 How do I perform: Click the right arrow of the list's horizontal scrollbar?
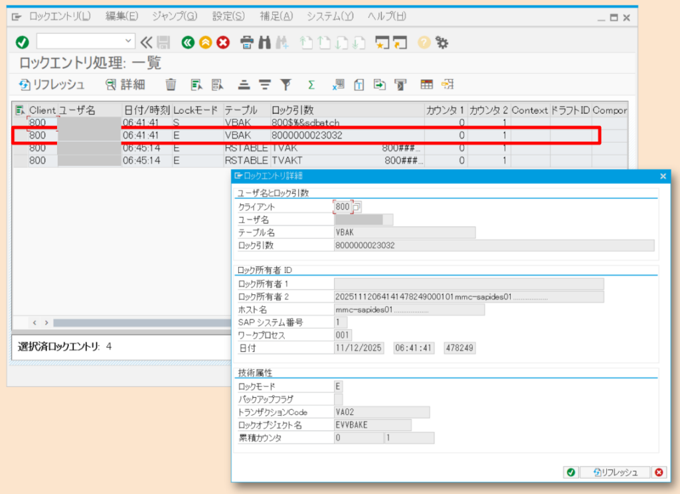[x=46, y=323]
